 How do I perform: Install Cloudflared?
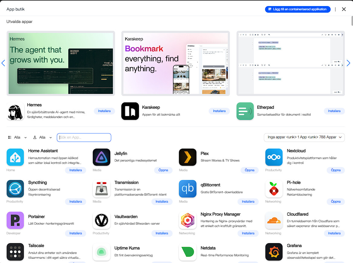[x=334, y=233]
